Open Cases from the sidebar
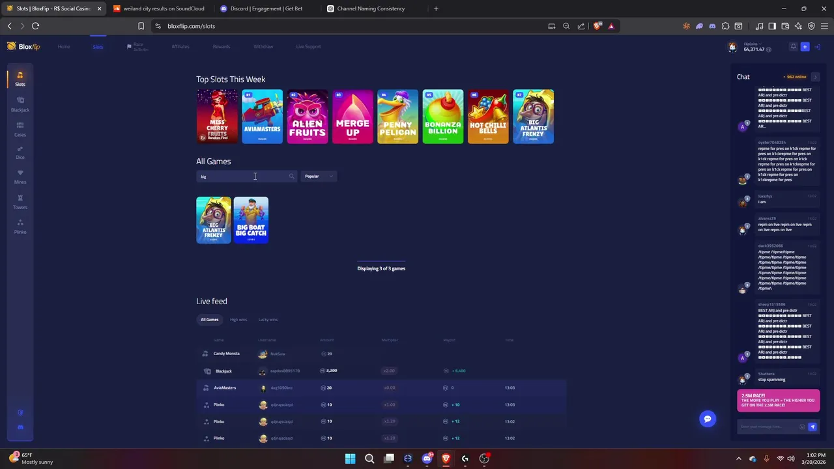Viewport: 834px width, 469px height. click(20, 129)
